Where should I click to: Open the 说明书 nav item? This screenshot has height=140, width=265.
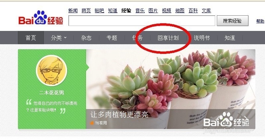[202, 38]
